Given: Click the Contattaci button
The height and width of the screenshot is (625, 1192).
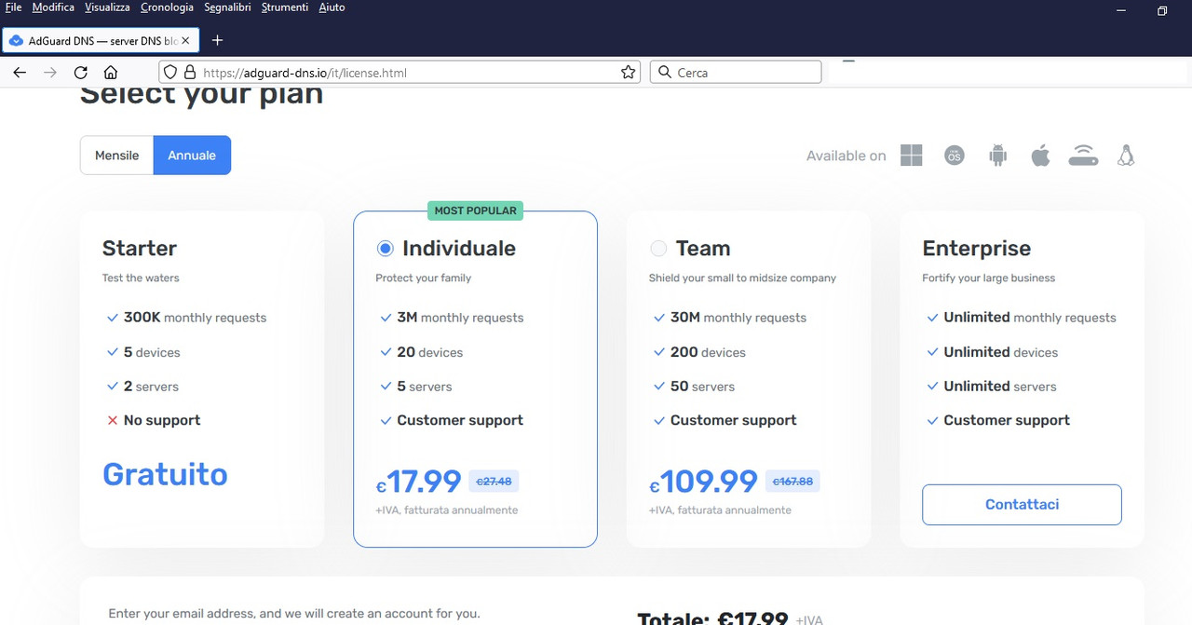Looking at the screenshot, I should (1022, 504).
